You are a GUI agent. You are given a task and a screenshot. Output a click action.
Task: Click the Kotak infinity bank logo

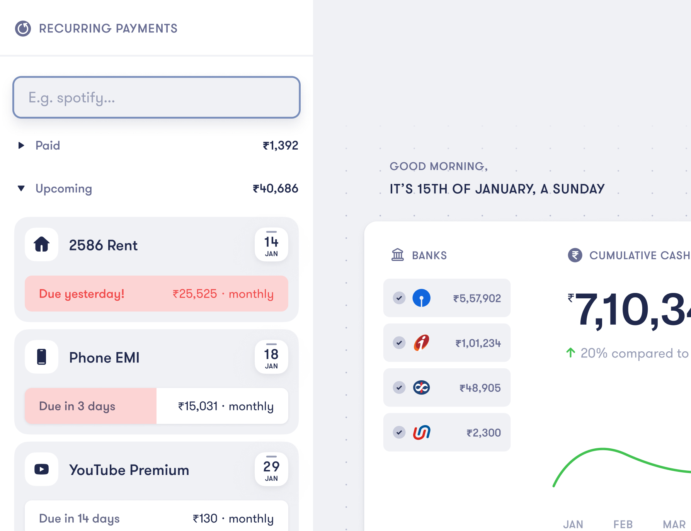[422, 388]
